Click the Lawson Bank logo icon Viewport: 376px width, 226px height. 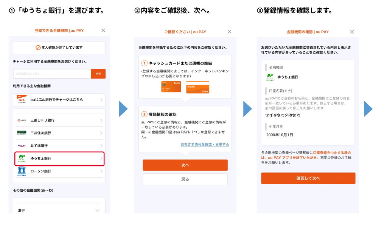coord(22,171)
